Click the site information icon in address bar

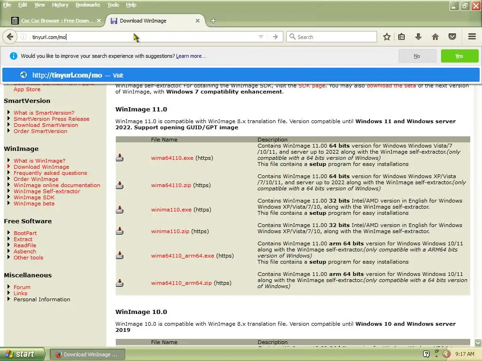24,37
